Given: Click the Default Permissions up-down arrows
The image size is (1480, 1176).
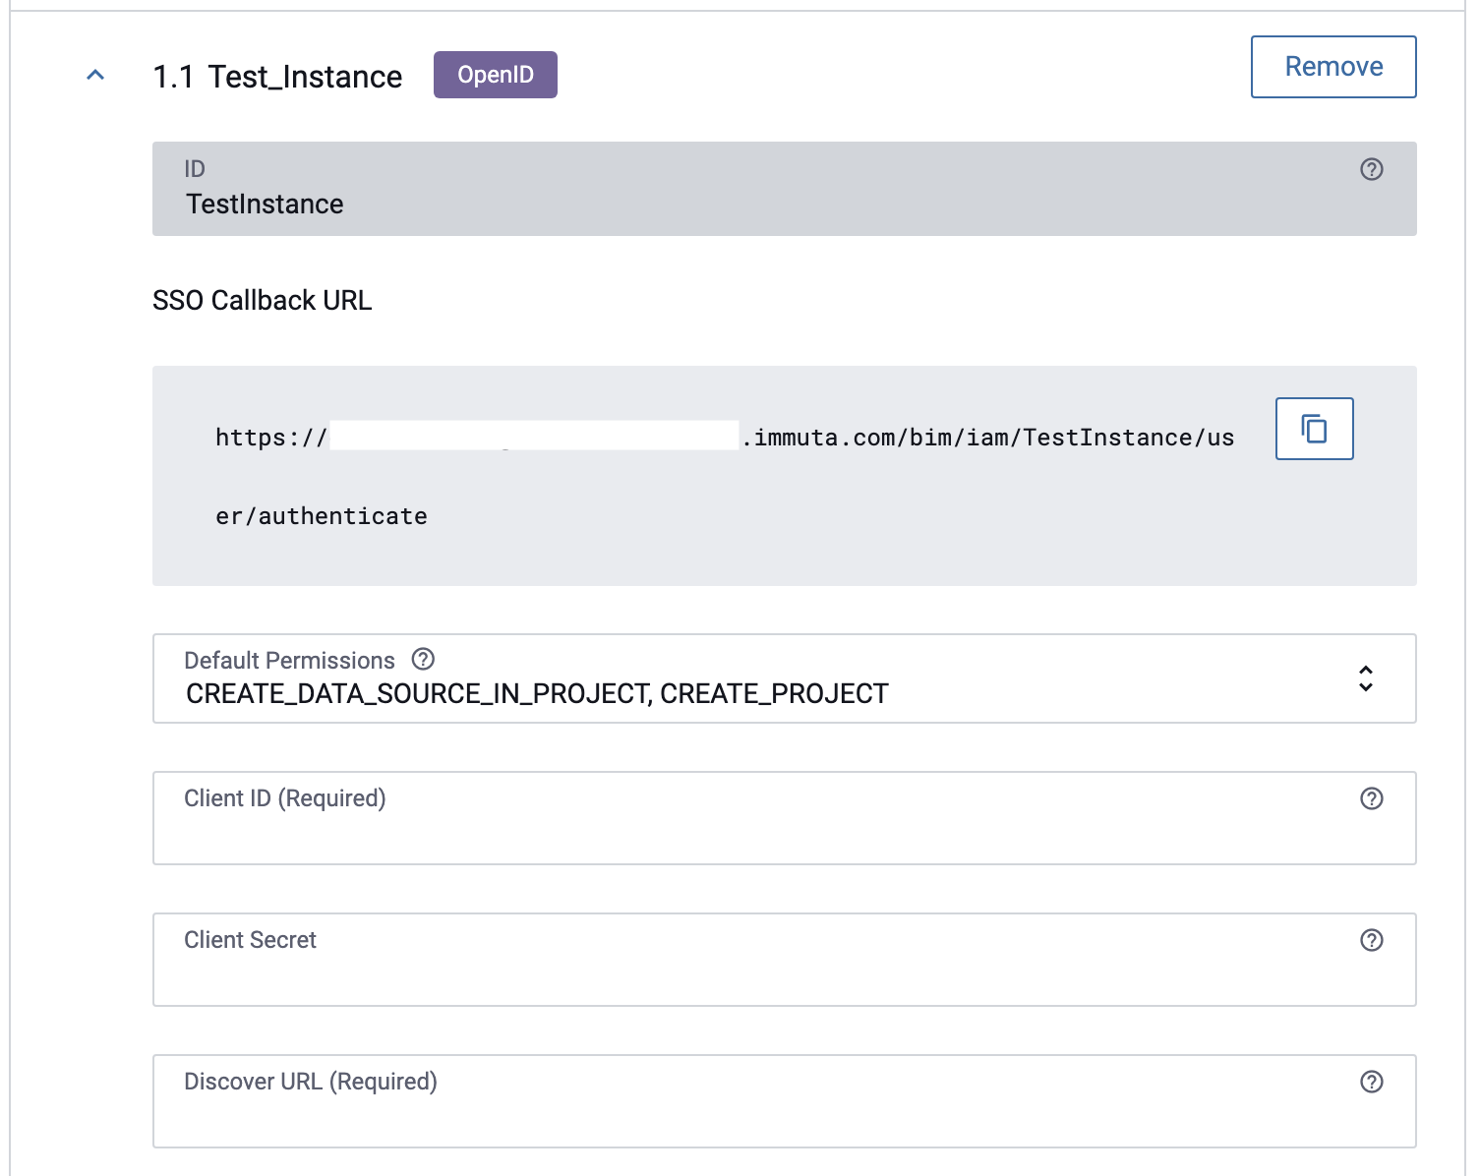Looking at the screenshot, I should [x=1365, y=678].
